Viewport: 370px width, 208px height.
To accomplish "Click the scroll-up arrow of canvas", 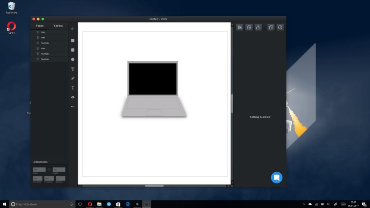I will 232,24.
